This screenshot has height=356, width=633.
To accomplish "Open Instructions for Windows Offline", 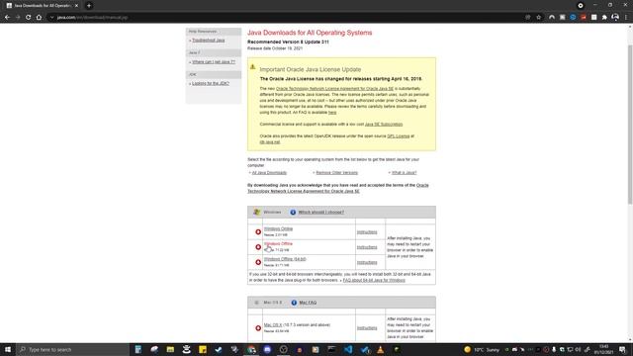I will [367, 247].
